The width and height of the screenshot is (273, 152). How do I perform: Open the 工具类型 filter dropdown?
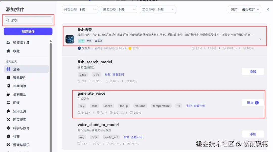pos(158,9)
